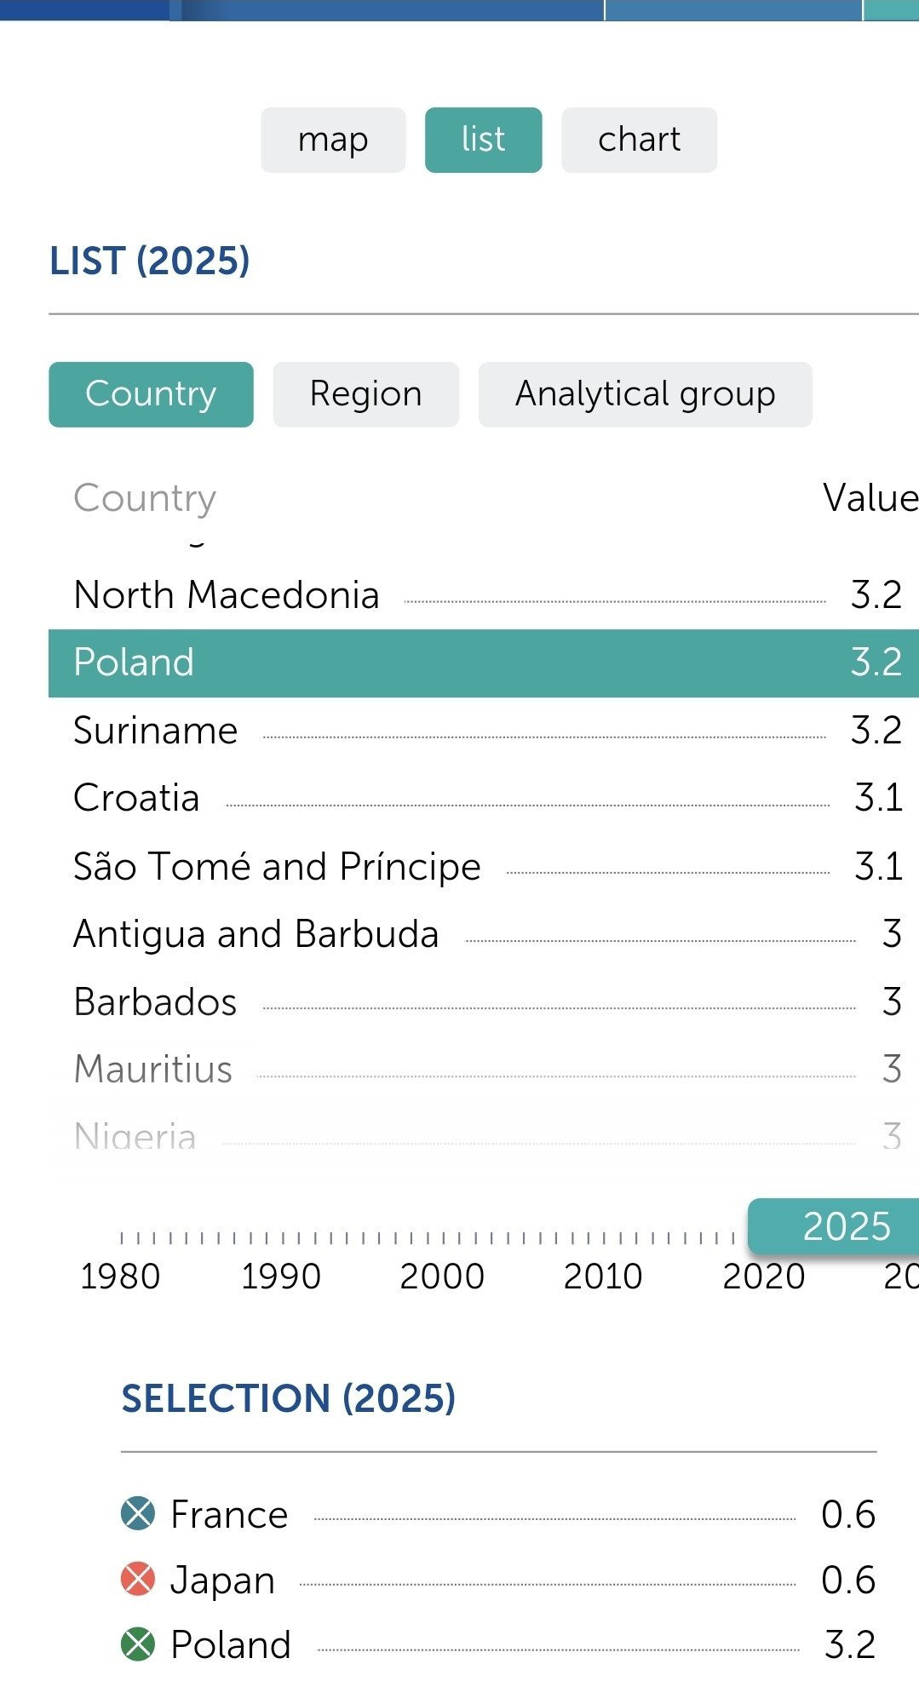This screenshot has height=1704, width=919.
Task: Select North Macedonia in the list
Action: pyautogui.click(x=227, y=595)
